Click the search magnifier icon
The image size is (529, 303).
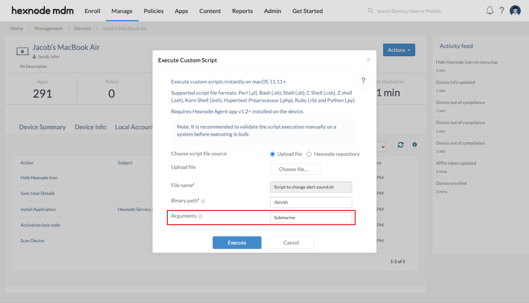point(371,11)
